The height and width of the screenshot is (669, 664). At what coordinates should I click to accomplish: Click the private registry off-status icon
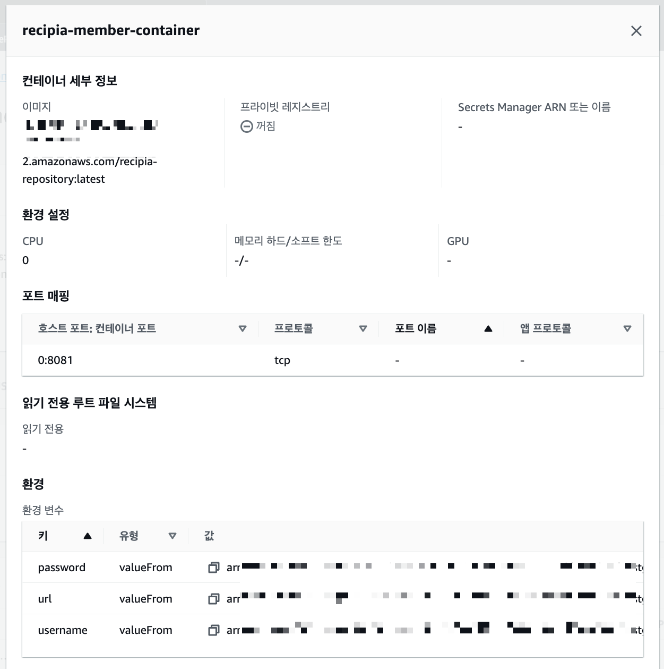pos(245,126)
